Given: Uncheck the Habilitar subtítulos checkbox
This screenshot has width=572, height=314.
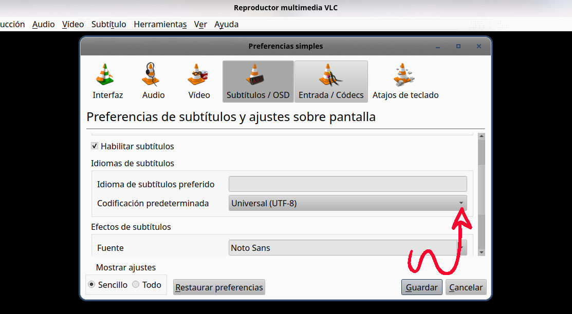Looking at the screenshot, I should pos(95,146).
